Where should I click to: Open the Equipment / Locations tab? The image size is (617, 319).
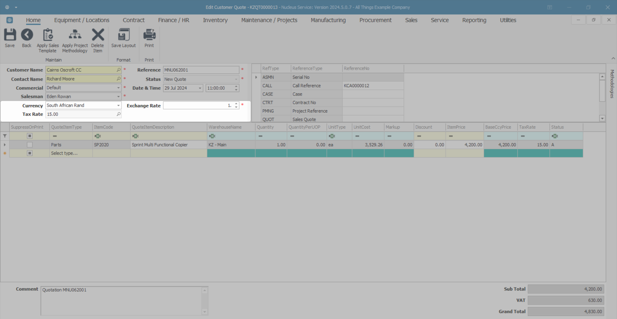82,20
